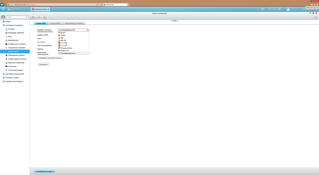The width and height of the screenshot is (319, 175).
Task: Open the IE browser home icon
Action: (312, 5)
